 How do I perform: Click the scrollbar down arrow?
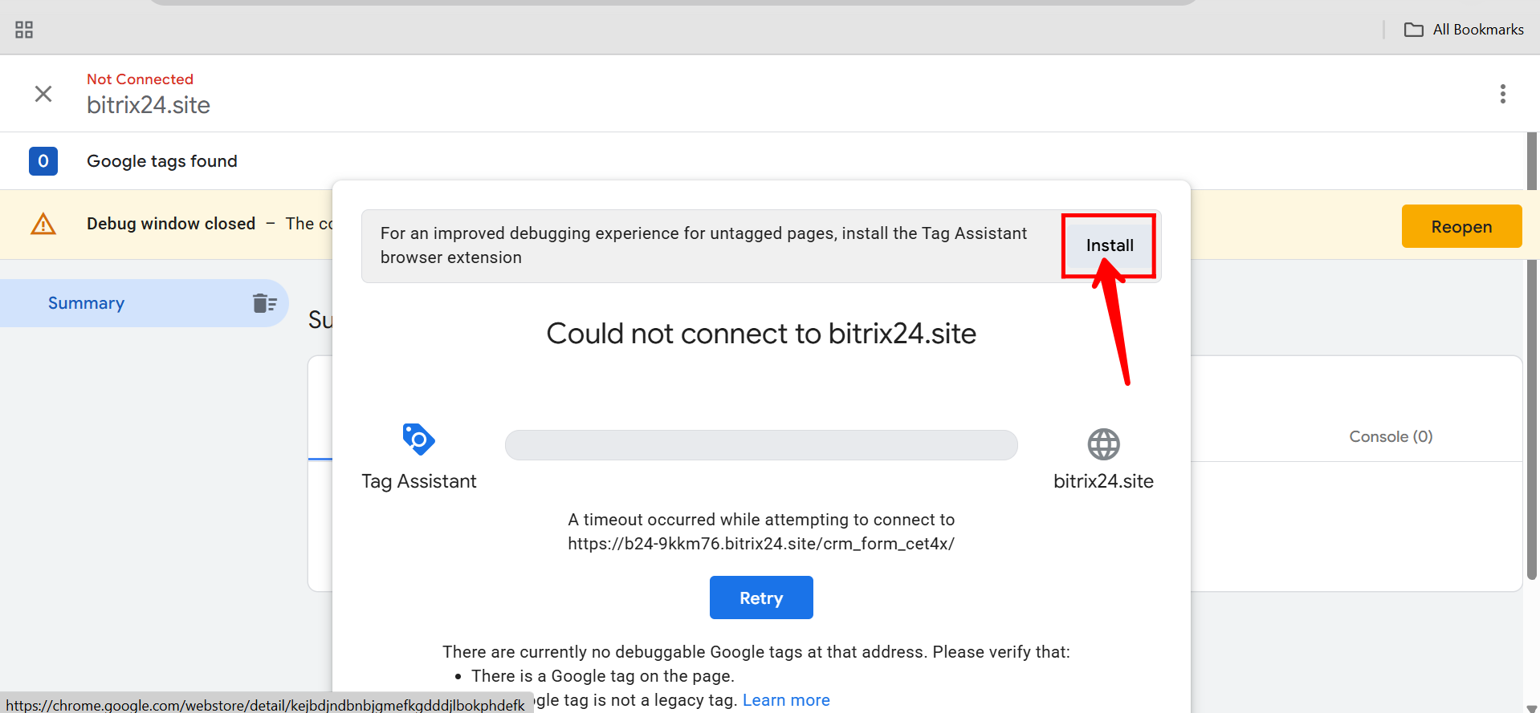click(1532, 707)
